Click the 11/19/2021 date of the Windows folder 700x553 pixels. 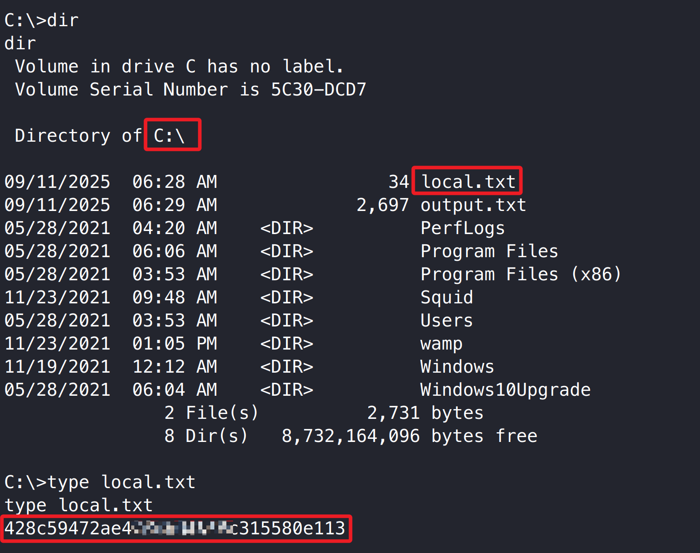[57, 366]
